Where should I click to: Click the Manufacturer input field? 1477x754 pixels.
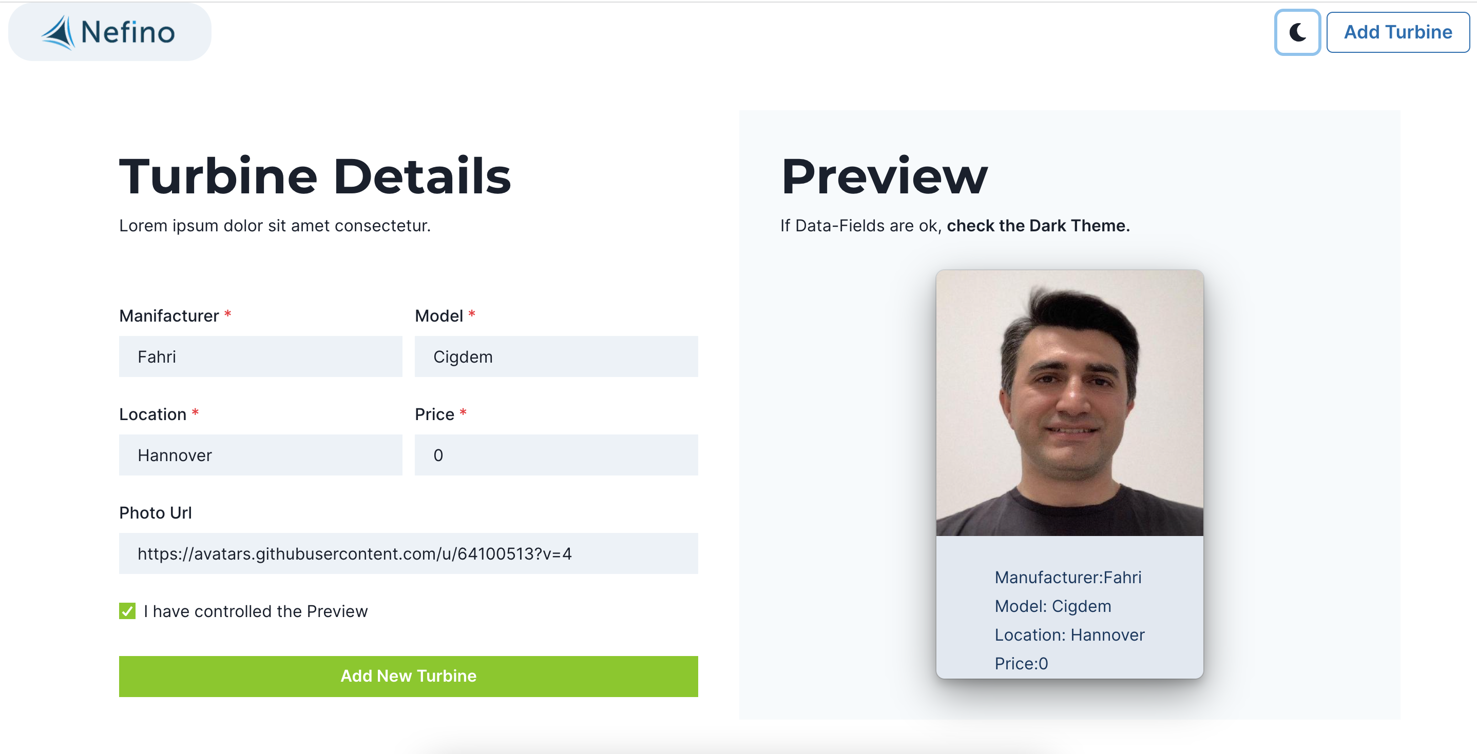(260, 356)
